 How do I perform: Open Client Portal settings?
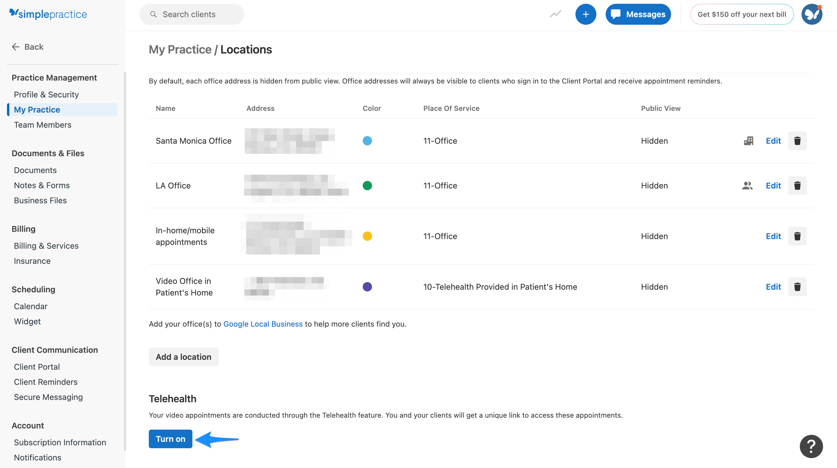point(36,366)
